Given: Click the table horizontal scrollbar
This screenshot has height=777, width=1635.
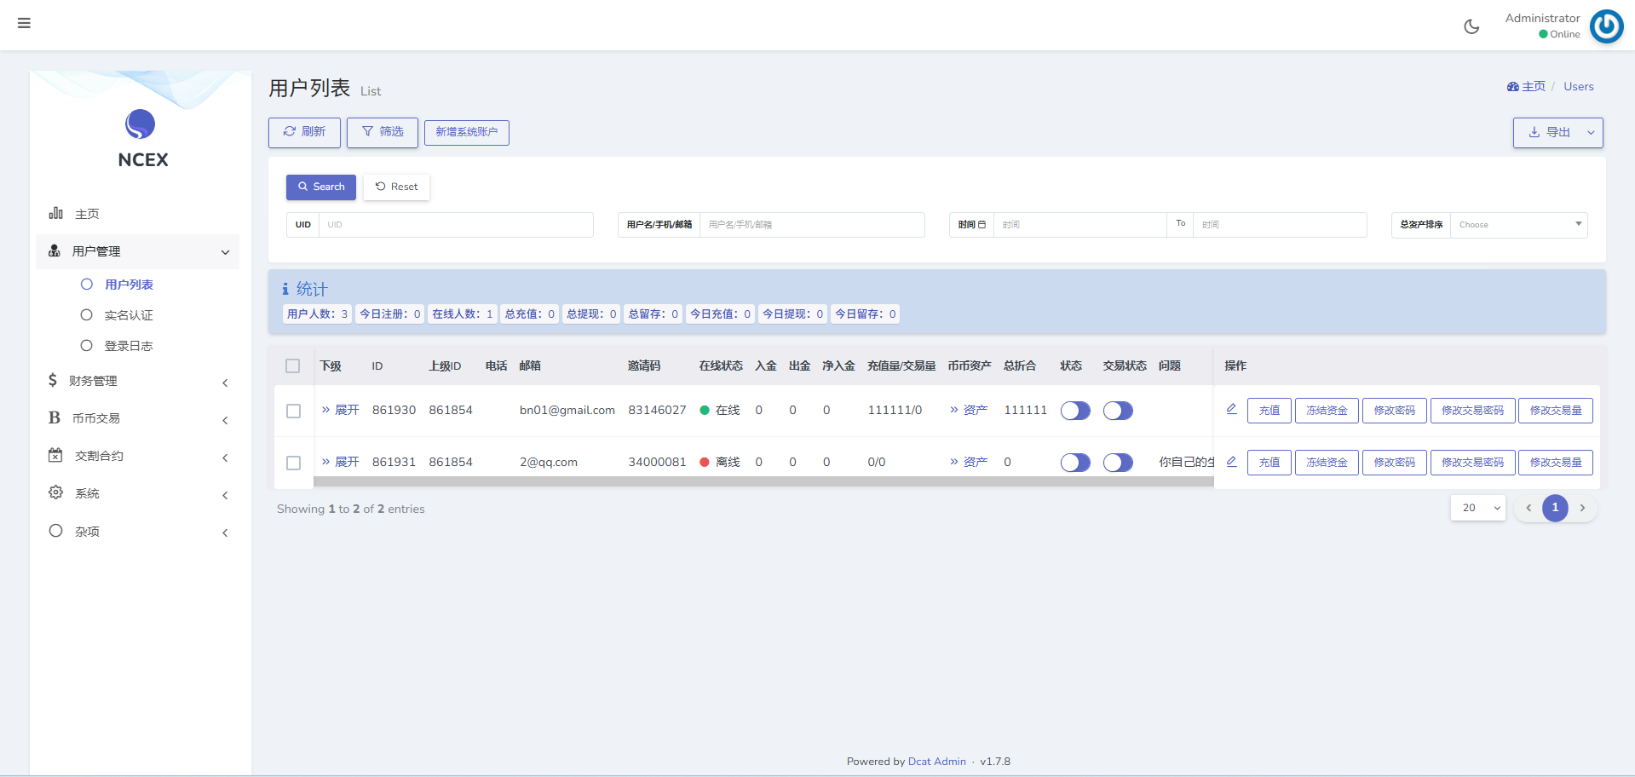Looking at the screenshot, I should 763,481.
